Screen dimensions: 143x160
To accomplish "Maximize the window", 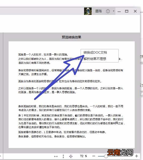I will (x=127, y=11).
